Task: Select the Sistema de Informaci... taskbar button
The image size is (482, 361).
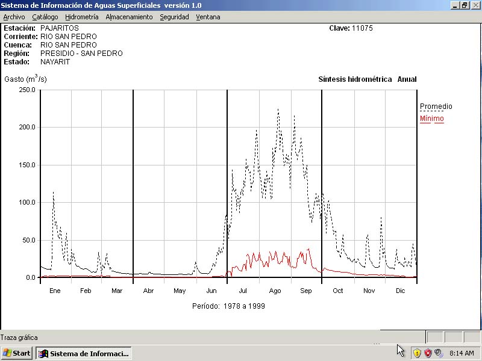Action: 84,353
